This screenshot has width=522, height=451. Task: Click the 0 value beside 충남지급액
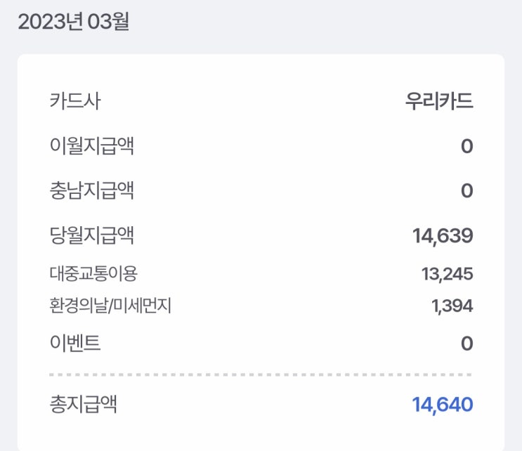point(466,190)
